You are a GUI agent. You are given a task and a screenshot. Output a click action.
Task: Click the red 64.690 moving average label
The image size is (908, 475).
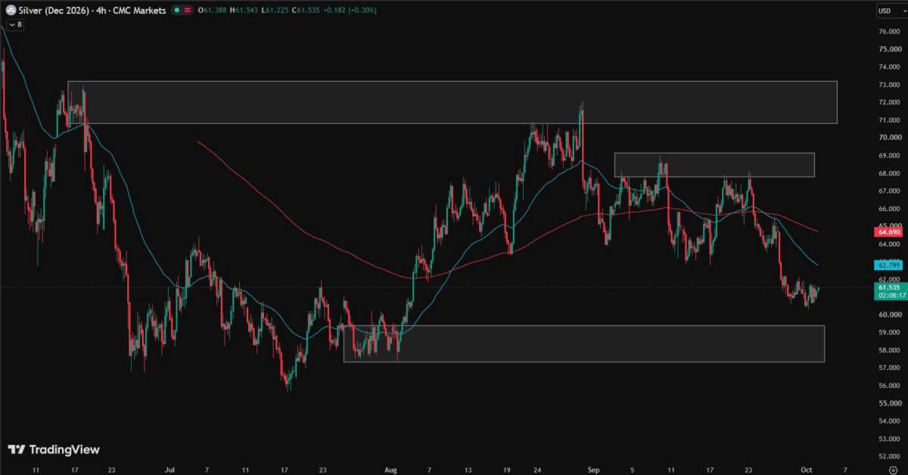[x=888, y=231]
